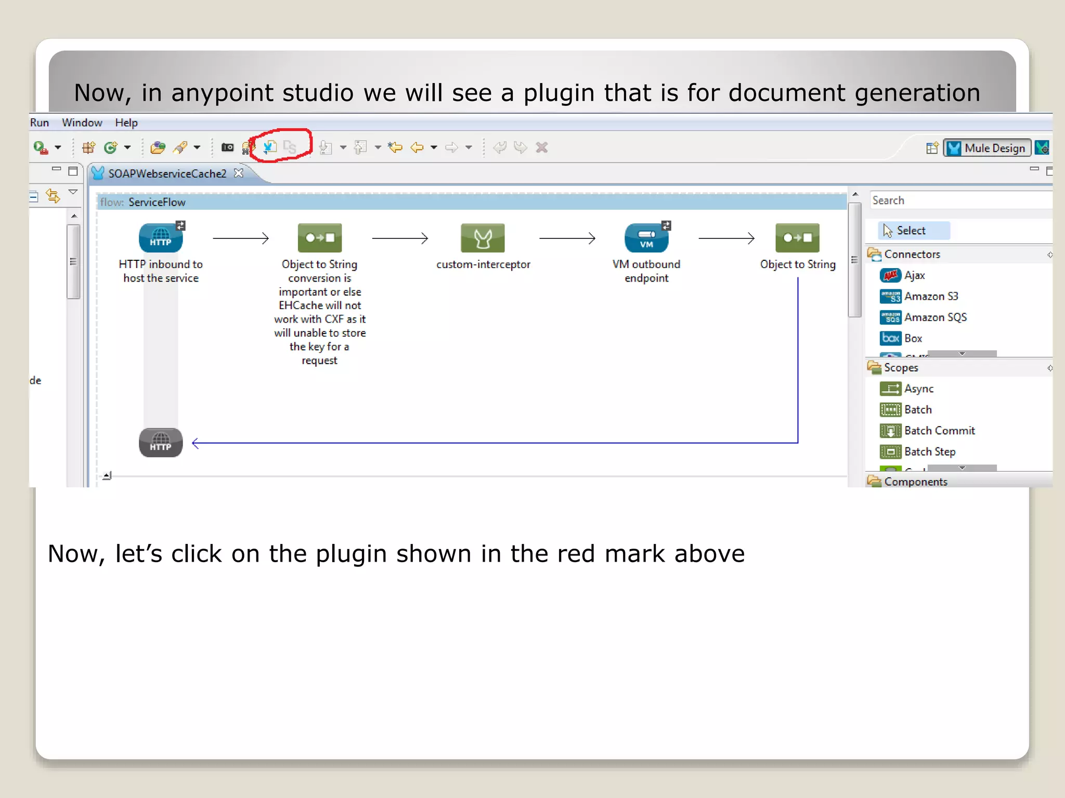The image size is (1065, 798).
Task: Click the palette Search field
Action: point(962,200)
